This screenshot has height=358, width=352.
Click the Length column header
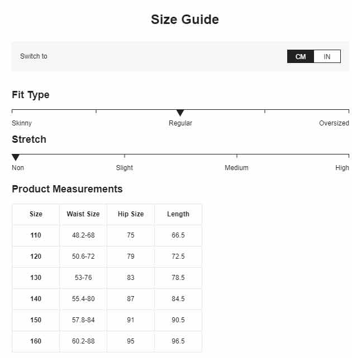[178, 214]
